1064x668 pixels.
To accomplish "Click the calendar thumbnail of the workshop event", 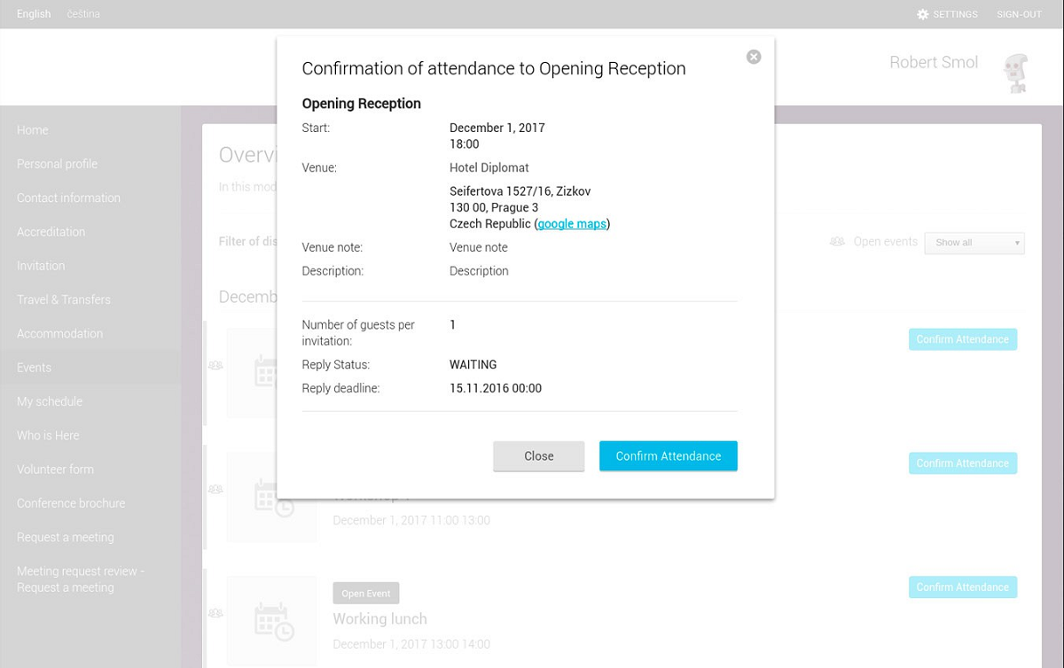I will tap(272, 497).
